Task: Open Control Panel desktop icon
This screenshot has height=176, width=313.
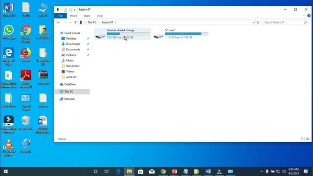Action: [x=26, y=102]
